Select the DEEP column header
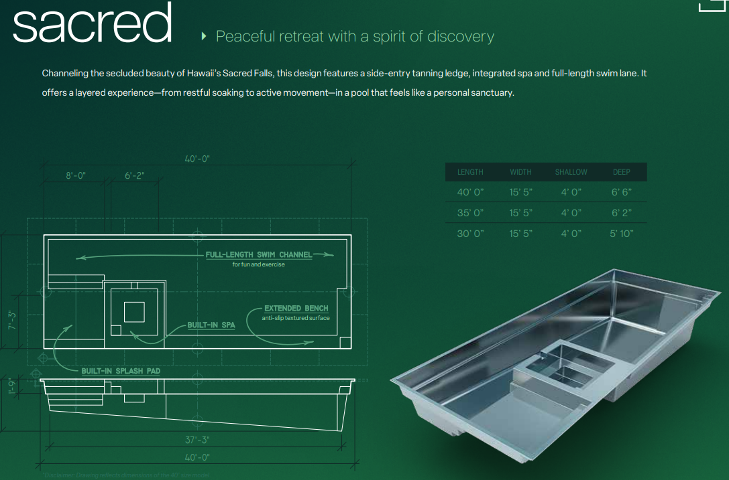Screen dimensions: 729x480 [x=621, y=172]
